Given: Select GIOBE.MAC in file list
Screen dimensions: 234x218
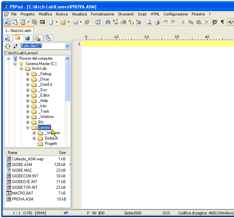Looking at the screenshot, I should [22, 170].
